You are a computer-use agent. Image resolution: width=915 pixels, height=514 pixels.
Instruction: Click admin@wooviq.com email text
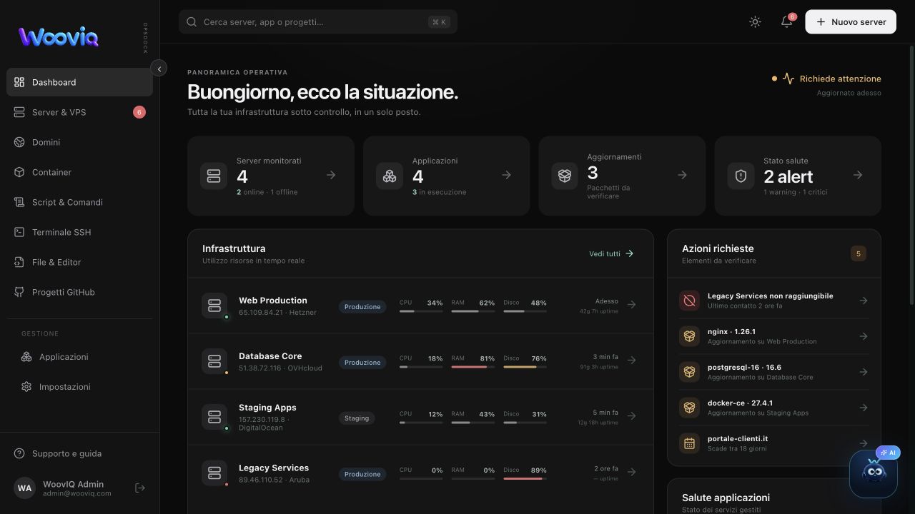point(77,493)
